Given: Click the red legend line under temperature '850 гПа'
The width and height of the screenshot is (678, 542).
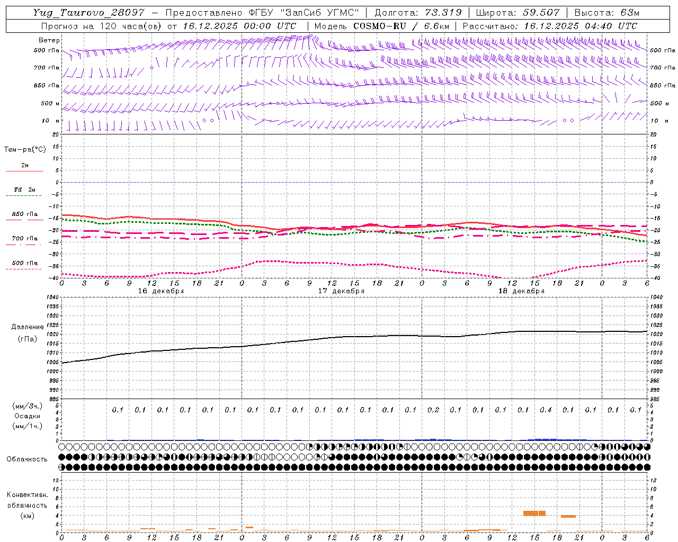Looking at the screenshot, I should coord(25,220).
